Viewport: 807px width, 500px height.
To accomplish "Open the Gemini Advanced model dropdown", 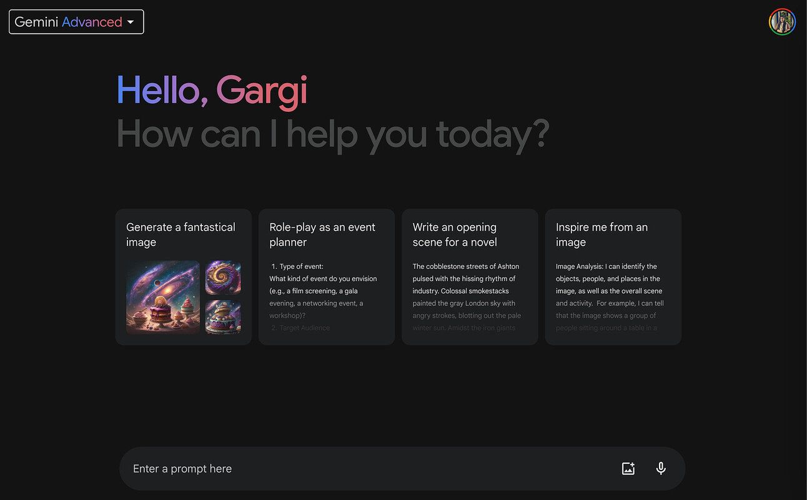I will coord(76,22).
